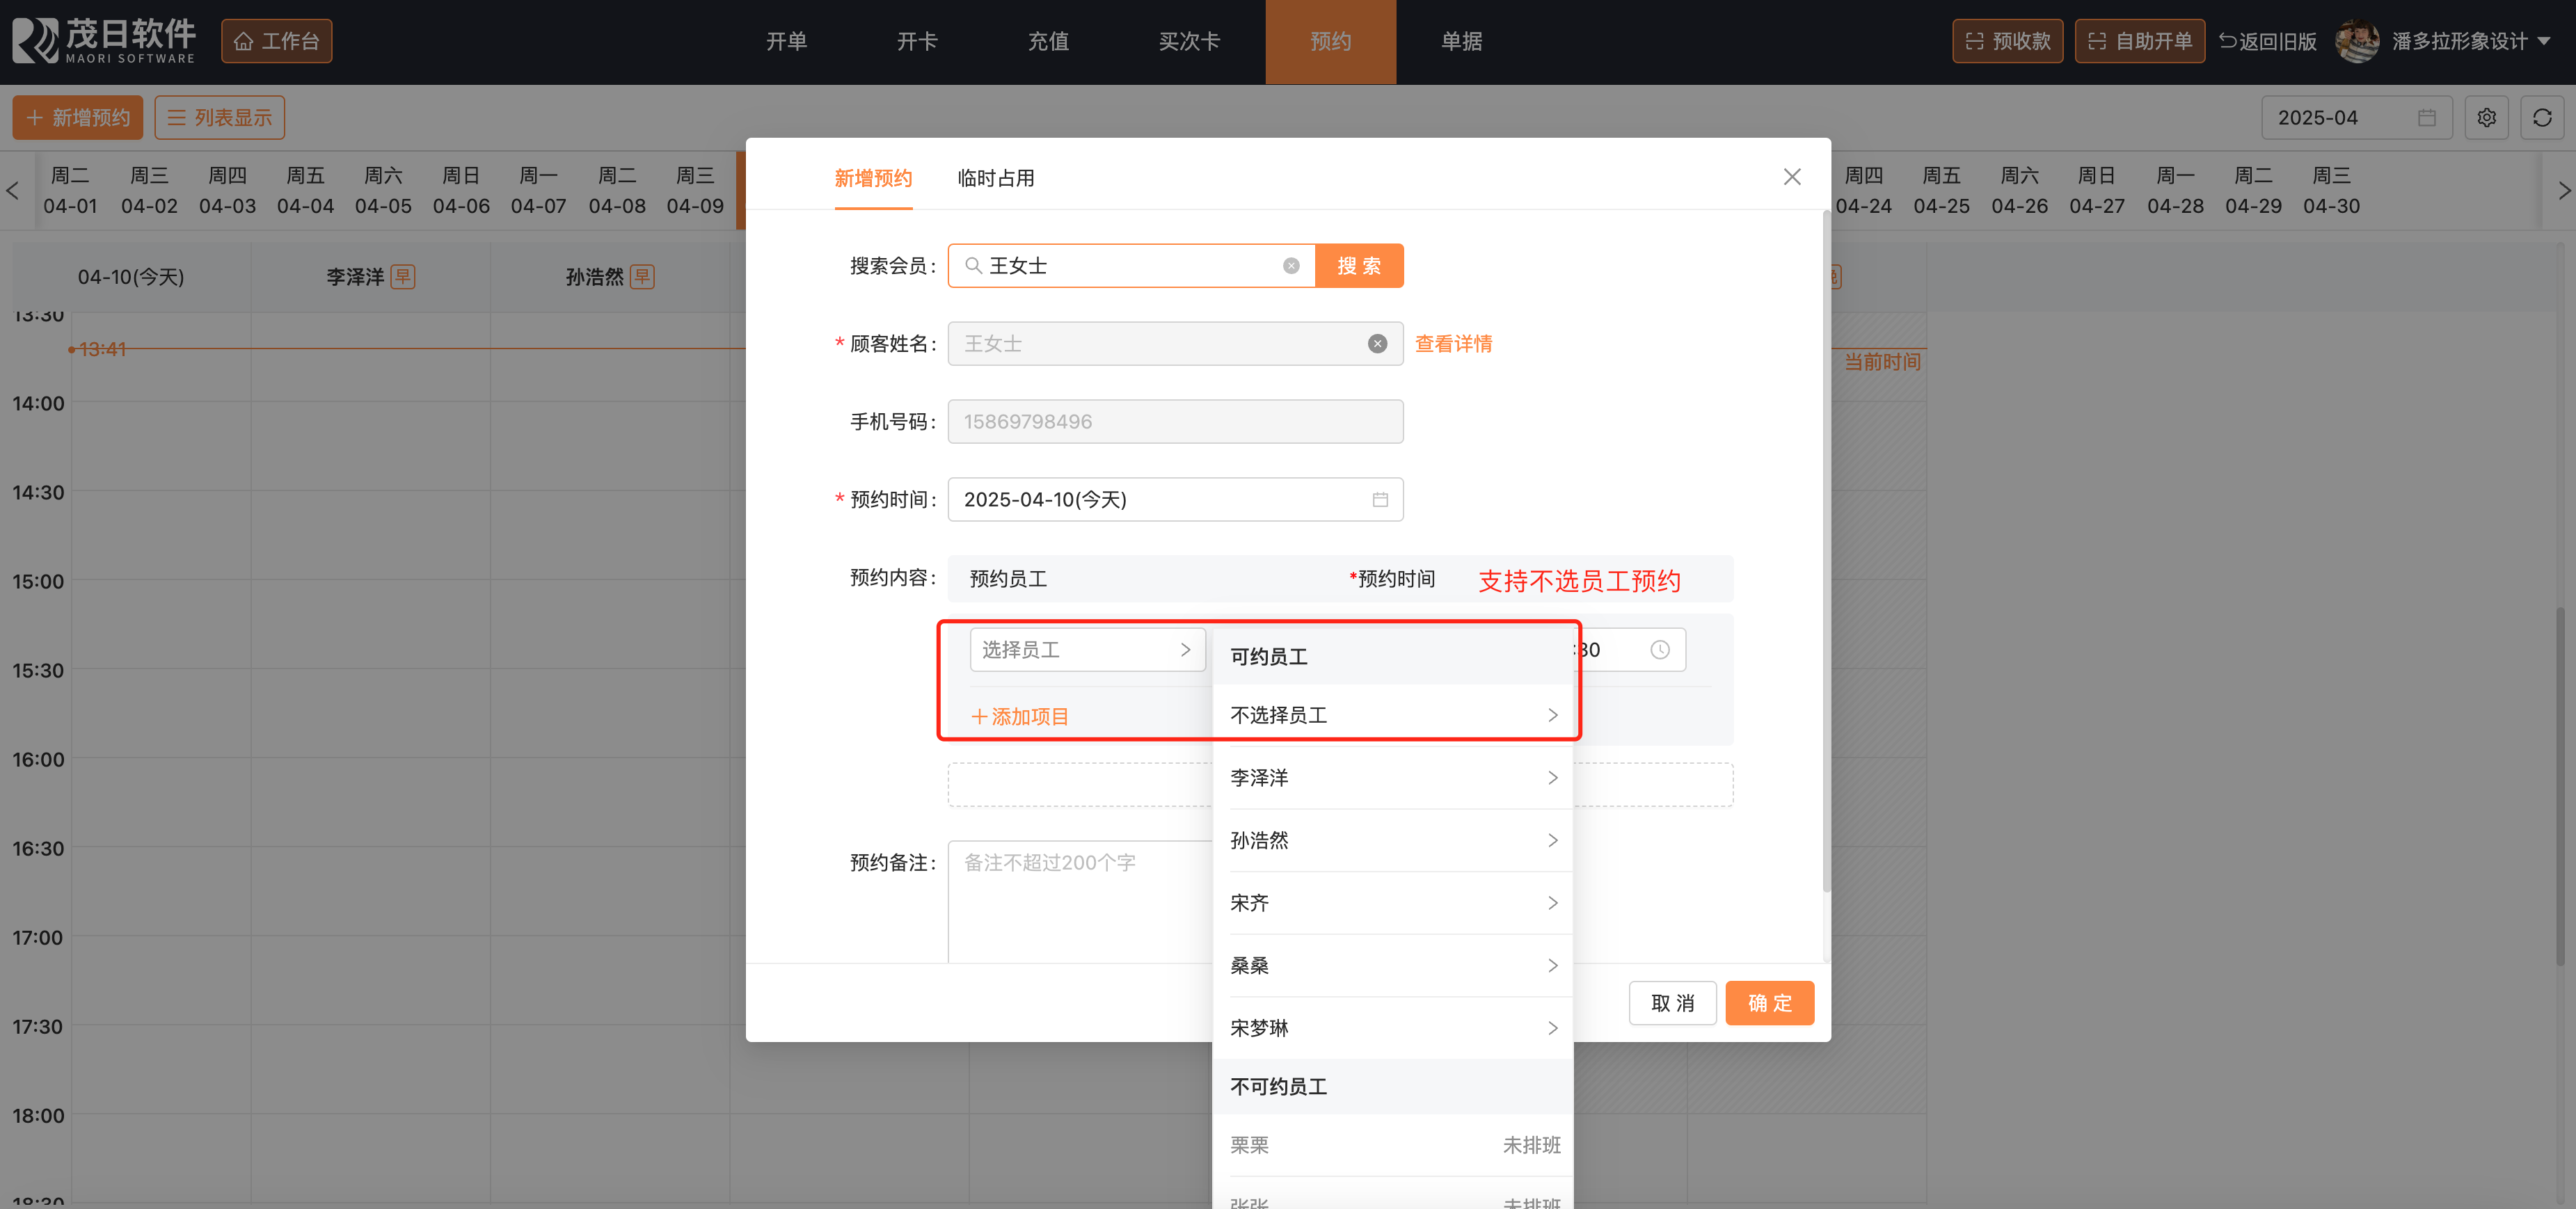The width and height of the screenshot is (2576, 1209).
Task: Go to previous week arrow
Action: point(13,190)
